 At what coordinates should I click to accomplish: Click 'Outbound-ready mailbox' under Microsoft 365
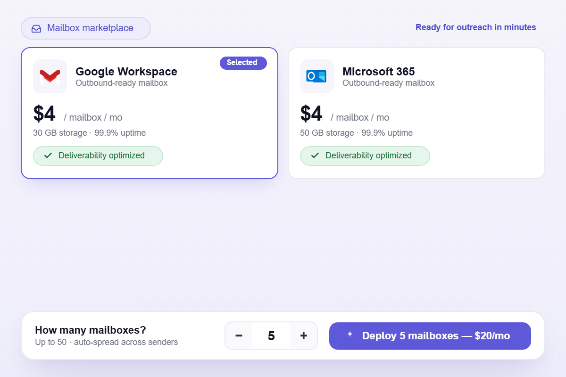[x=389, y=83]
